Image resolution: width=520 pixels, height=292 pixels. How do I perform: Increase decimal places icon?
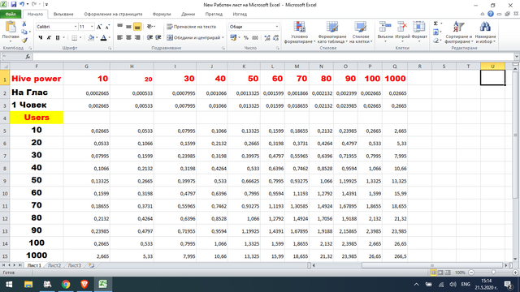tap(267, 38)
